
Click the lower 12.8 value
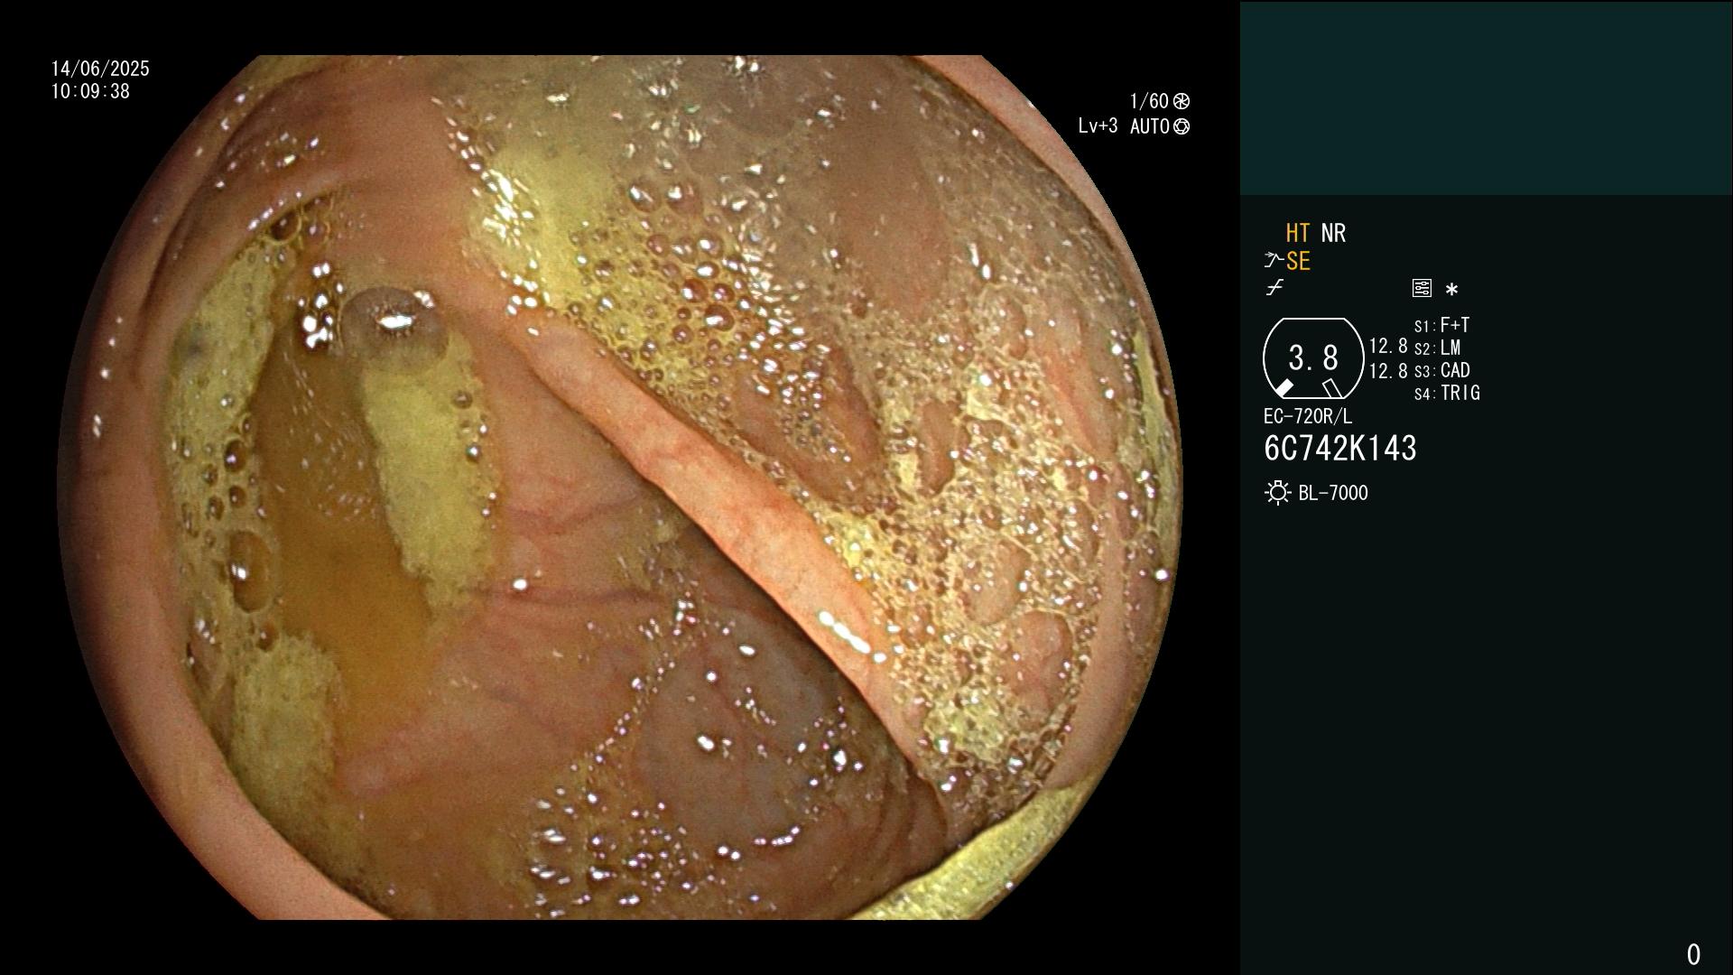[1388, 370]
